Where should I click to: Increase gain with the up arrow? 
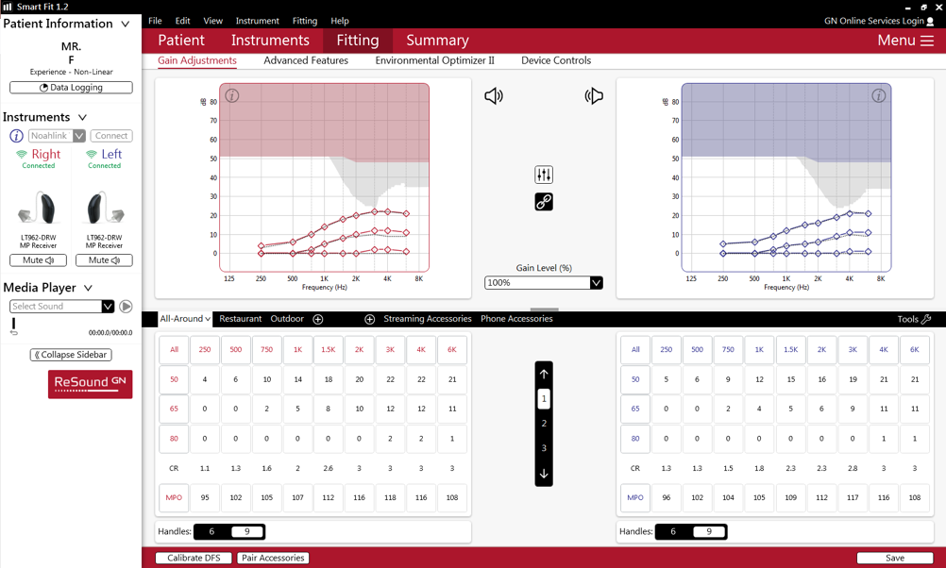(544, 374)
